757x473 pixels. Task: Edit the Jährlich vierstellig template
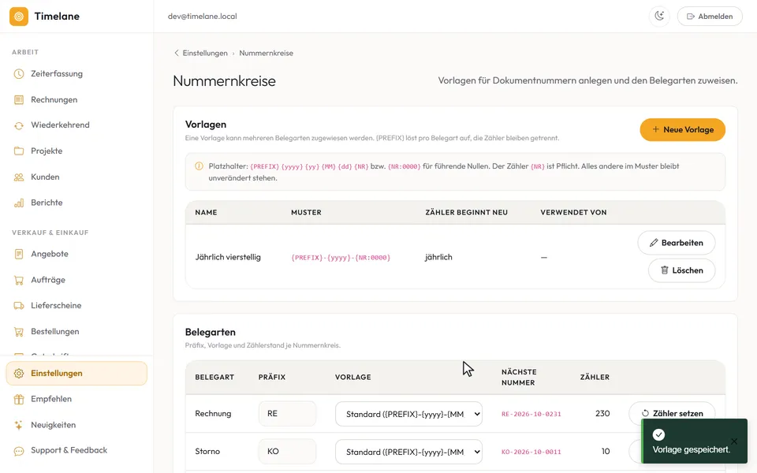677,243
